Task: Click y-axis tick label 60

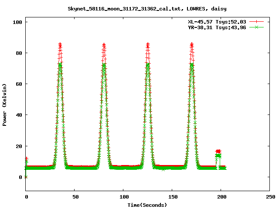Action: [x=19, y=84]
